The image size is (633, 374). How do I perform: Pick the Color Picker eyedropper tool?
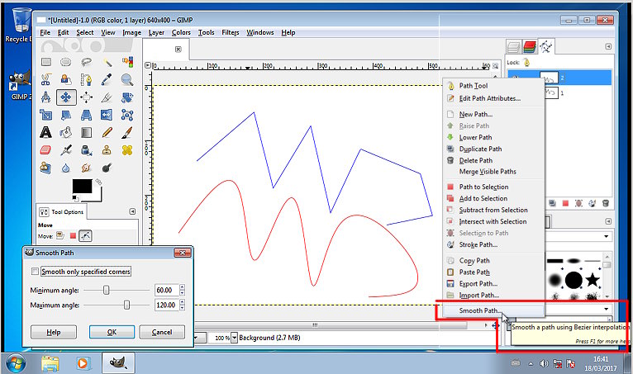pyautogui.click(x=107, y=79)
